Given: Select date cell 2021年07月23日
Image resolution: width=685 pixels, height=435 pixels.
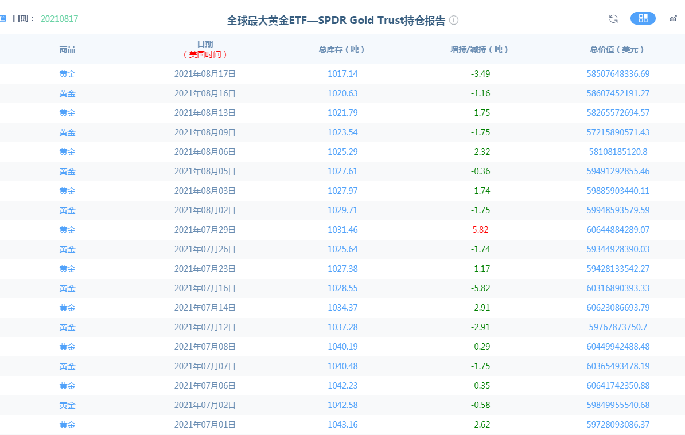Looking at the screenshot, I should 205,269.
